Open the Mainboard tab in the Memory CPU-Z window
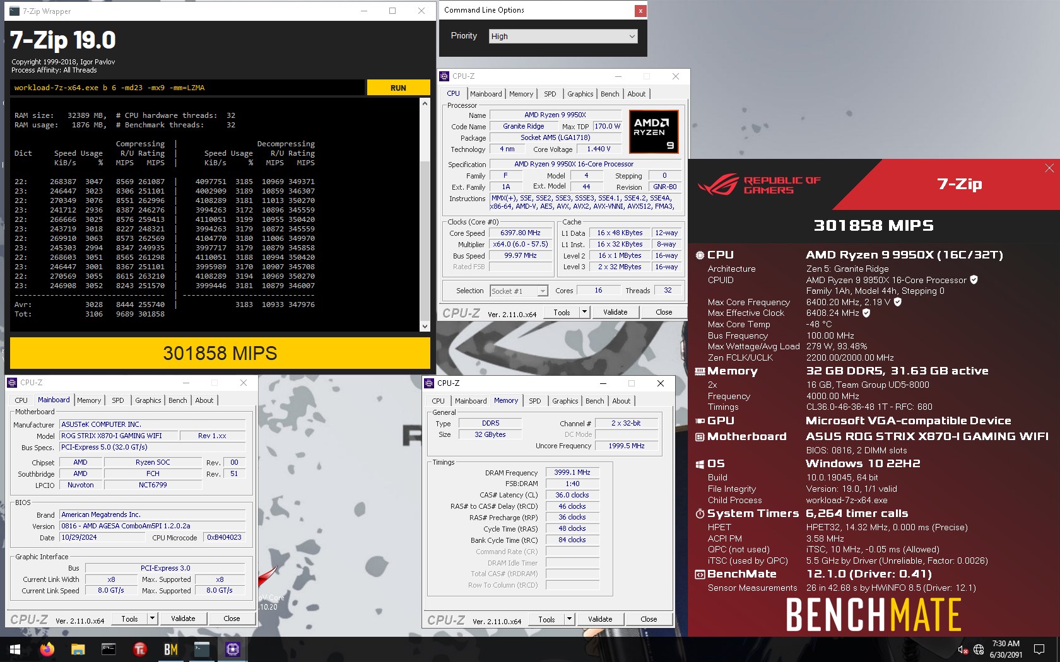The height and width of the screenshot is (662, 1060). (471, 401)
